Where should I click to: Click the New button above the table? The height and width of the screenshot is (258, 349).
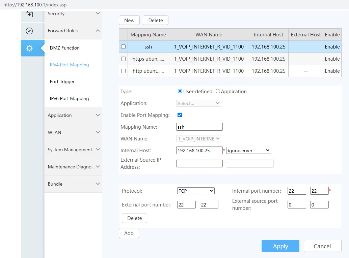tap(129, 21)
